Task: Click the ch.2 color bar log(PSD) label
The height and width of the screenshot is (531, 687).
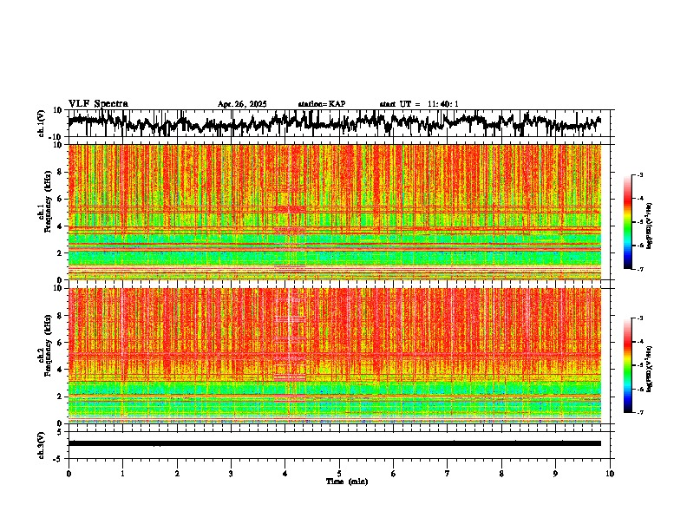Action: 649,369
